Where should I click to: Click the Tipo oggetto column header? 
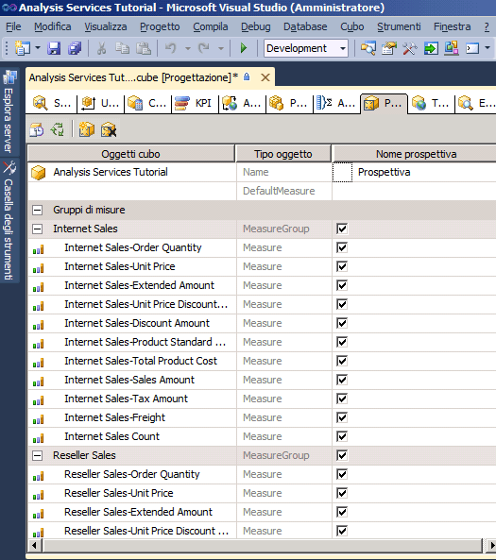point(283,154)
